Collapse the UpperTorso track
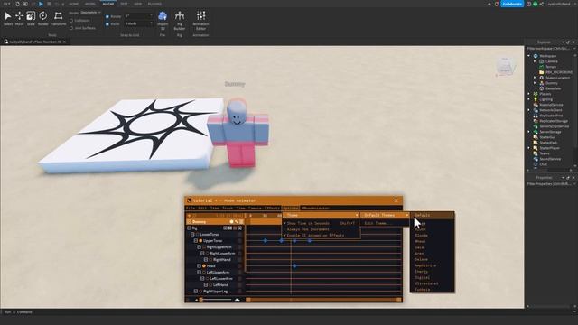This screenshot has height=325, width=578. (x=196, y=241)
